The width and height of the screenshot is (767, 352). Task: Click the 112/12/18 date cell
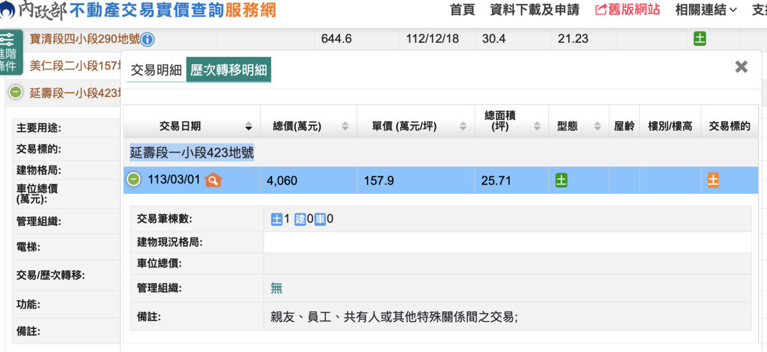pos(432,40)
